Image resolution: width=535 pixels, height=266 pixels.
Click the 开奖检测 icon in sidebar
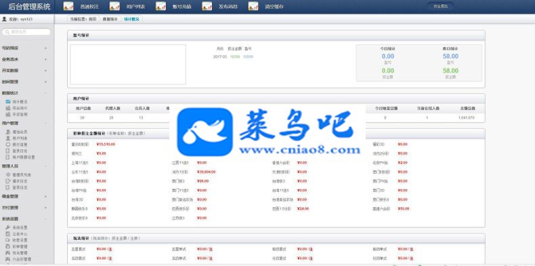(x=8, y=114)
